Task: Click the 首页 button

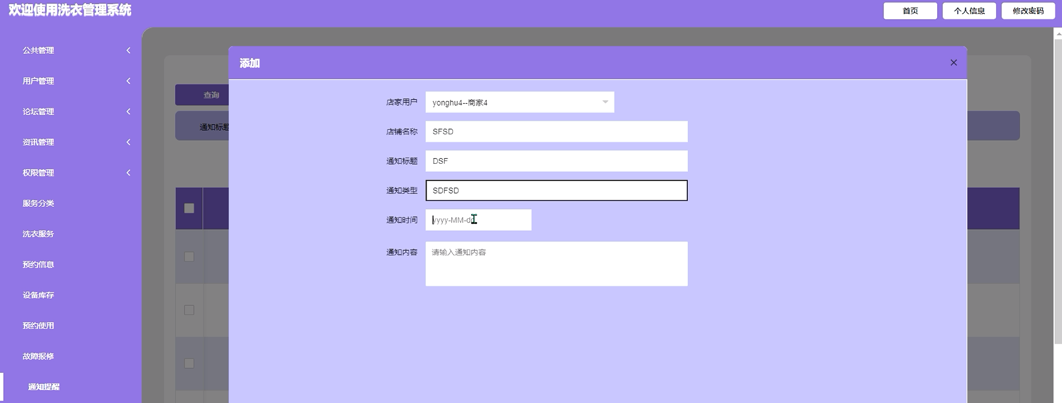Action: coord(910,11)
